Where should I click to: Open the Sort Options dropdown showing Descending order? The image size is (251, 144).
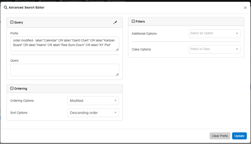coord(93,113)
